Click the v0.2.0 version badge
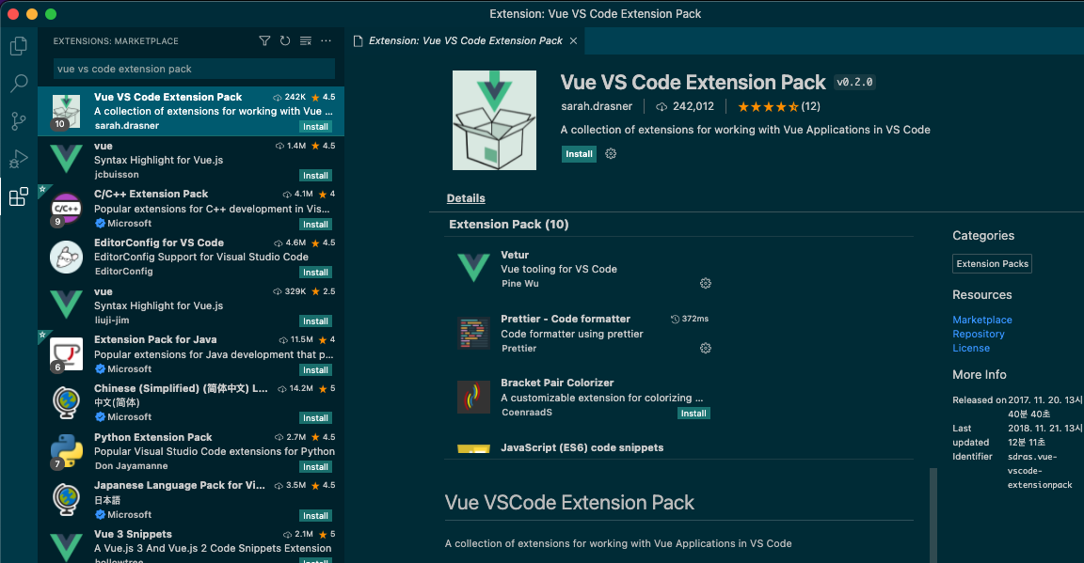The image size is (1084, 563). pos(854,82)
